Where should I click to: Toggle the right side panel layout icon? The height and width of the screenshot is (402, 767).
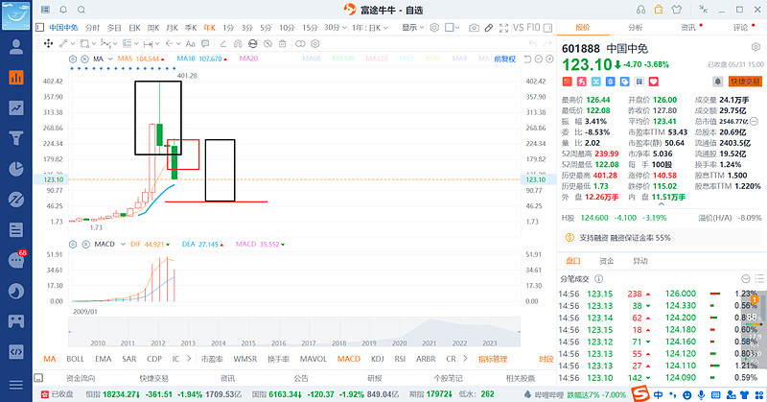tap(547, 28)
